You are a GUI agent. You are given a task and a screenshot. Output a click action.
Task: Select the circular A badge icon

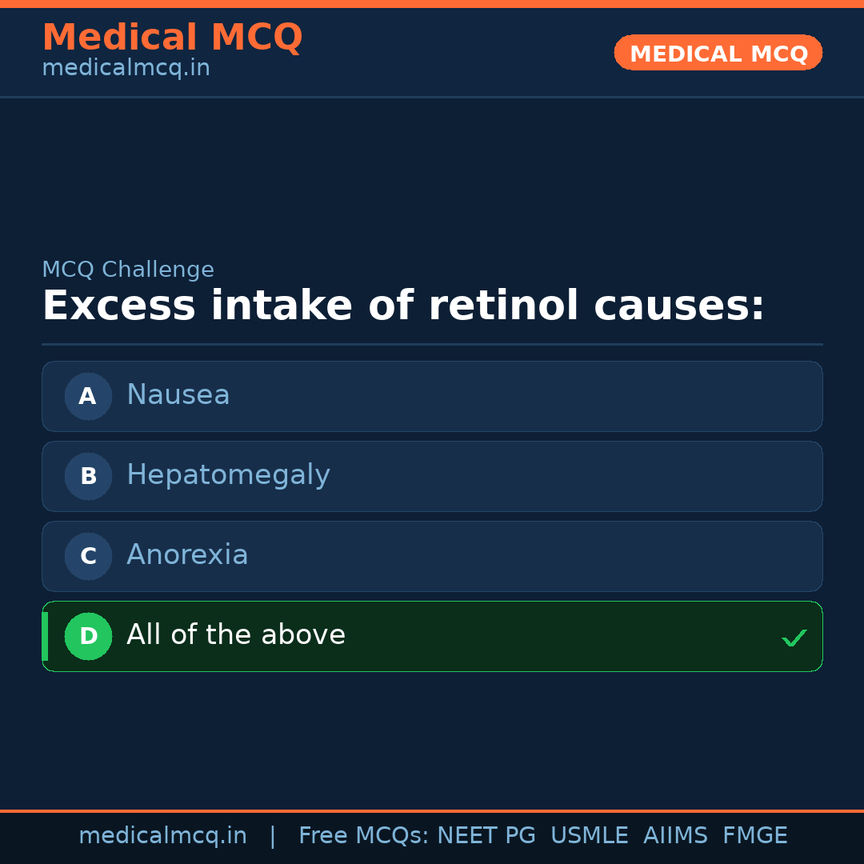click(x=88, y=396)
